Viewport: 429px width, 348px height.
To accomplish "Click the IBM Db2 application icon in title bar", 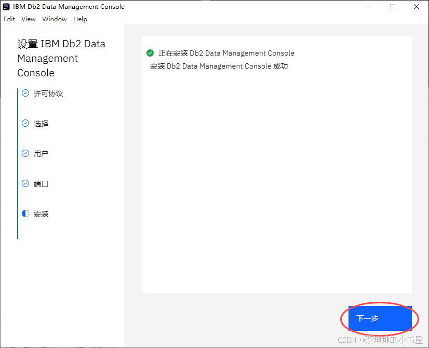I will point(6,7).
